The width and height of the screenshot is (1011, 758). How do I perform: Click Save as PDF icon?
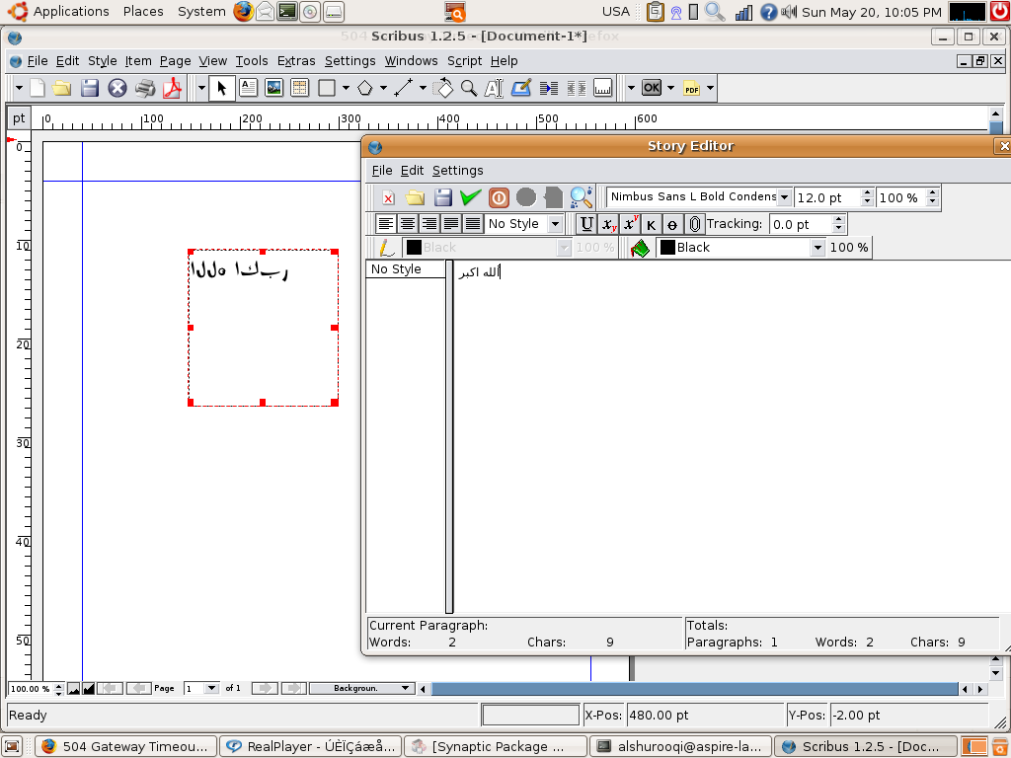[173, 88]
